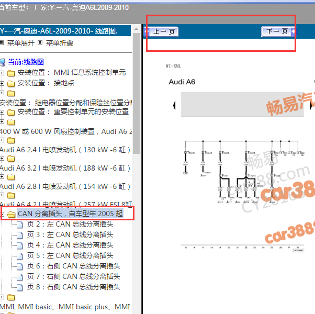Expand all menus via 菜单展开
The width and height of the screenshot is (315, 314).
[21, 43]
